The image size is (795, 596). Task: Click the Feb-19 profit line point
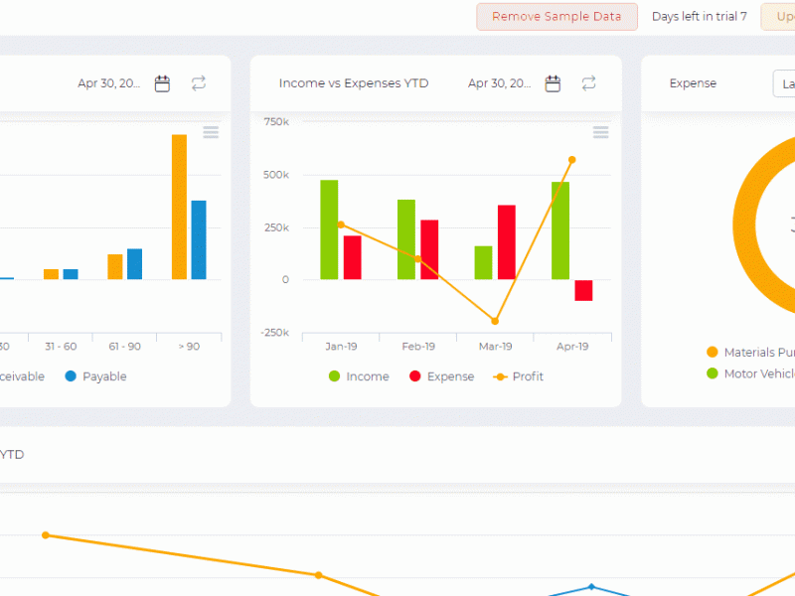point(417,259)
